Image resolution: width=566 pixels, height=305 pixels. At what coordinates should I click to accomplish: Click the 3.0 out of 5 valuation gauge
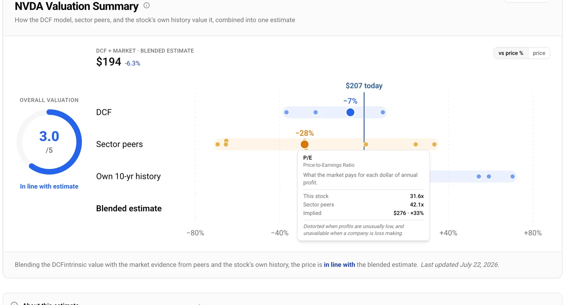point(49,142)
